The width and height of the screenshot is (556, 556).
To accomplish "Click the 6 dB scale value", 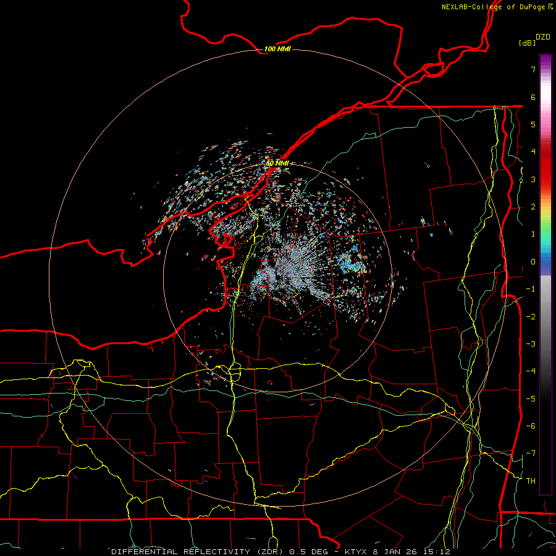I will [x=533, y=97].
